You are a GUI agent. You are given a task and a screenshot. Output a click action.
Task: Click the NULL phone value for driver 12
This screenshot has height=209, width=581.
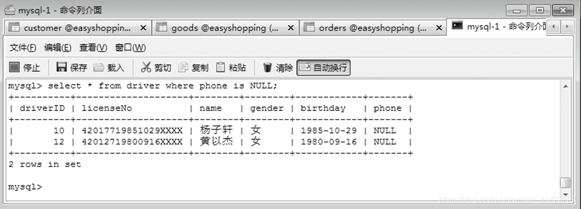[x=384, y=142]
